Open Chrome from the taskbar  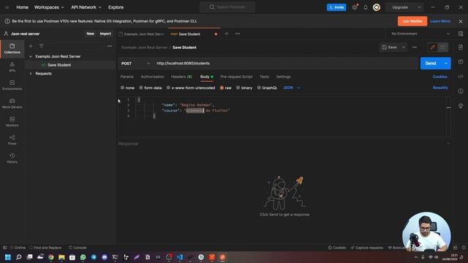[x=51, y=257]
